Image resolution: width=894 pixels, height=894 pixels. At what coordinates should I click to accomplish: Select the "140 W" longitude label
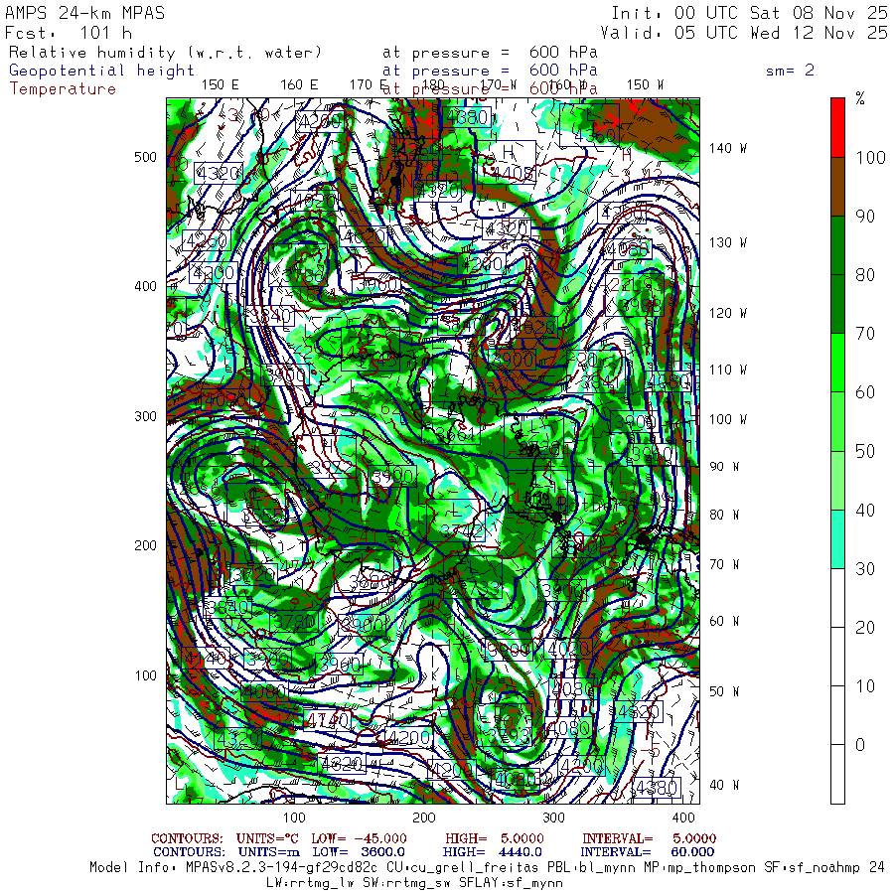click(x=727, y=148)
